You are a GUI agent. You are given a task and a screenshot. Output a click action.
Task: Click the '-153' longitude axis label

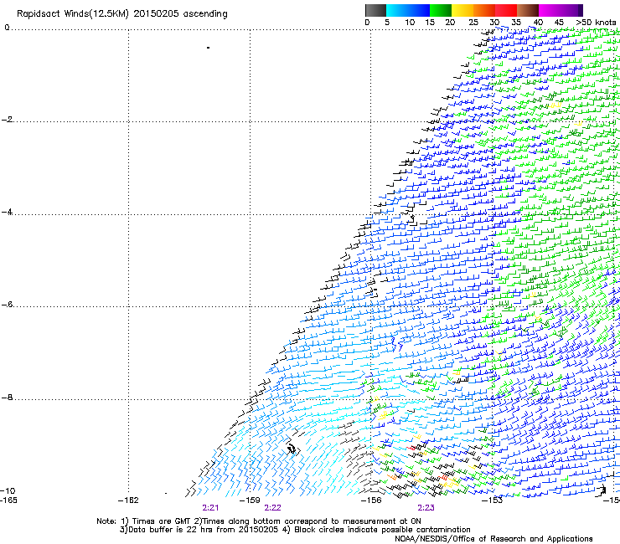[493, 500]
